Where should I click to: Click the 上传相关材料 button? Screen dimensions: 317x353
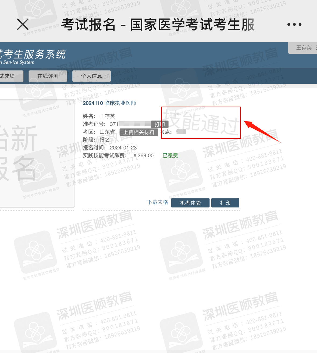(x=139, y=132)
